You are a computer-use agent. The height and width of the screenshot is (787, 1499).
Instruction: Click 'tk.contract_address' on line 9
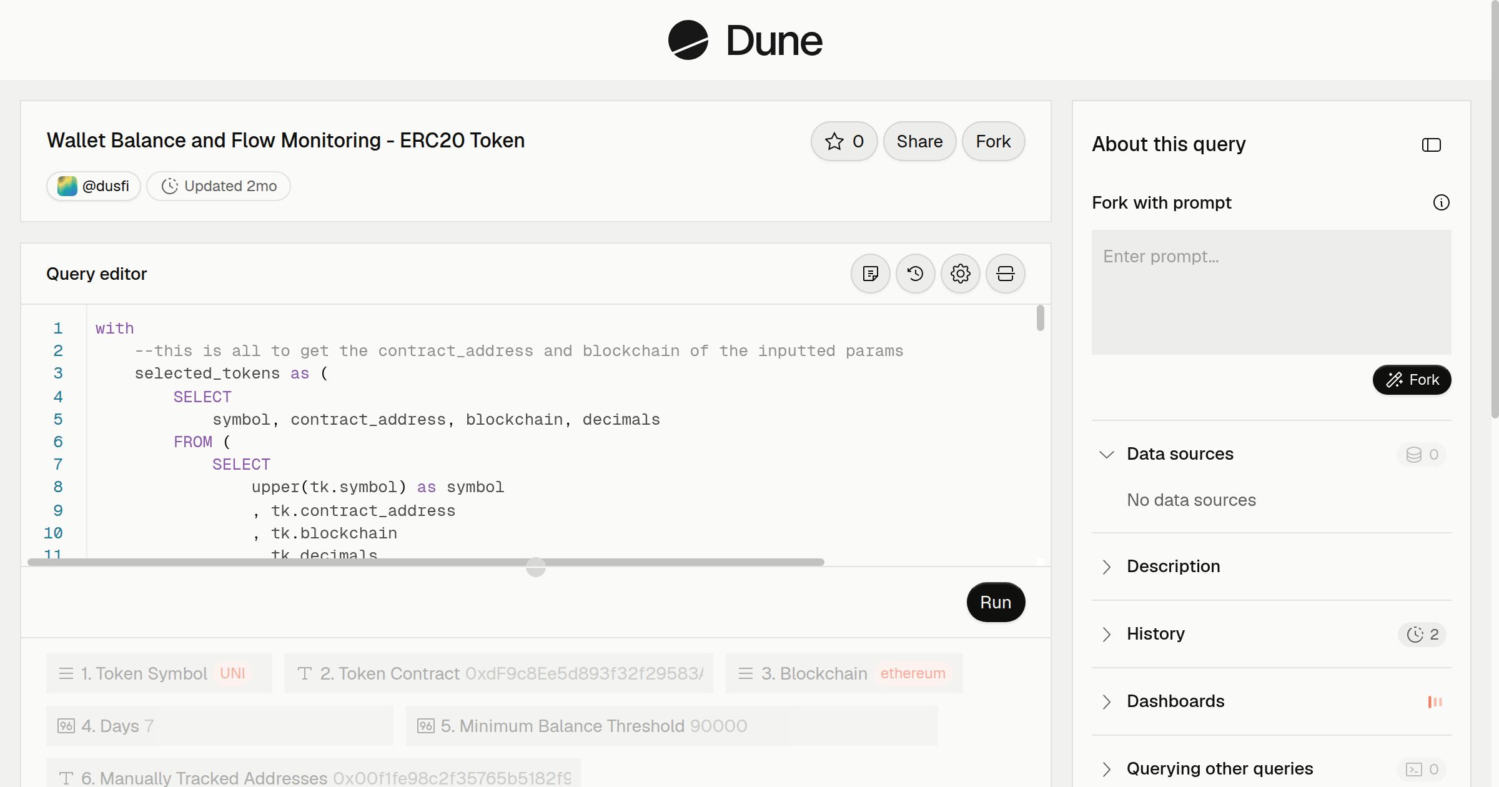tap(363, 511)
